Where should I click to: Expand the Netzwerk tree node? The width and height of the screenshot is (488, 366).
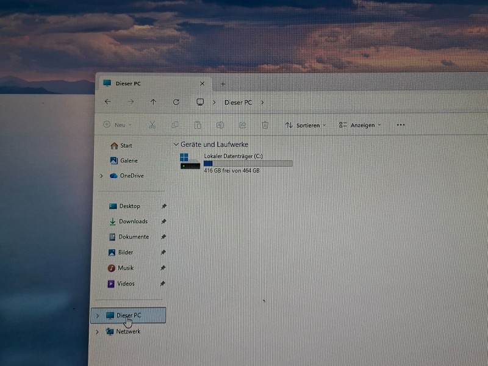pyautogui.click(x=97, y=332)
